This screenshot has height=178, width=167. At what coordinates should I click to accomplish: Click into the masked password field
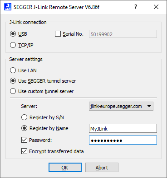click(123, 140)
